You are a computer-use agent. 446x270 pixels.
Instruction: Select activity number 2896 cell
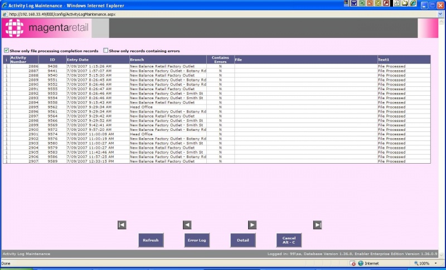(x=25, y=111)
